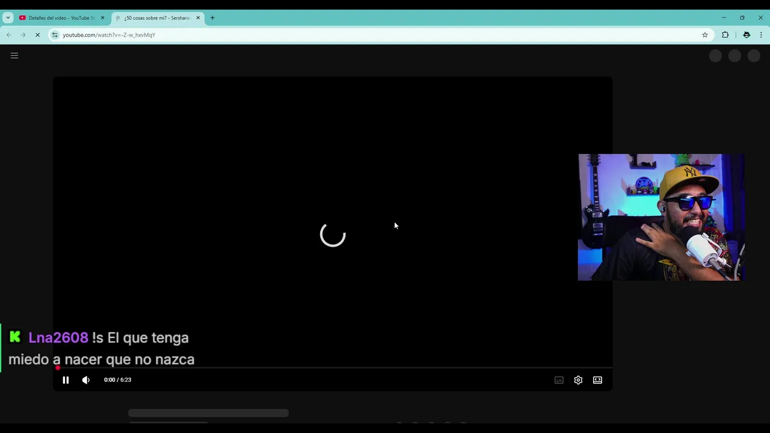Stop page loading with X button
Screen dimensions: 770x433
pyautogui.click(x=37, y=35)
